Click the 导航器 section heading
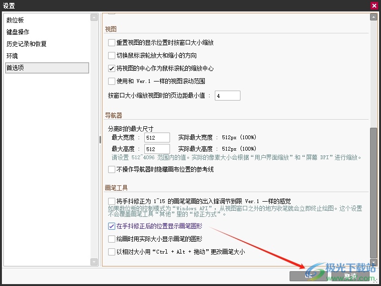 pyautogui.click(x=113, y=115)
